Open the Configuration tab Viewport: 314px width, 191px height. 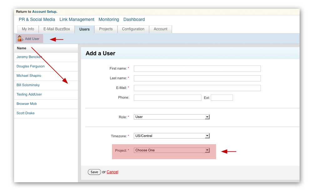point(133,29)
